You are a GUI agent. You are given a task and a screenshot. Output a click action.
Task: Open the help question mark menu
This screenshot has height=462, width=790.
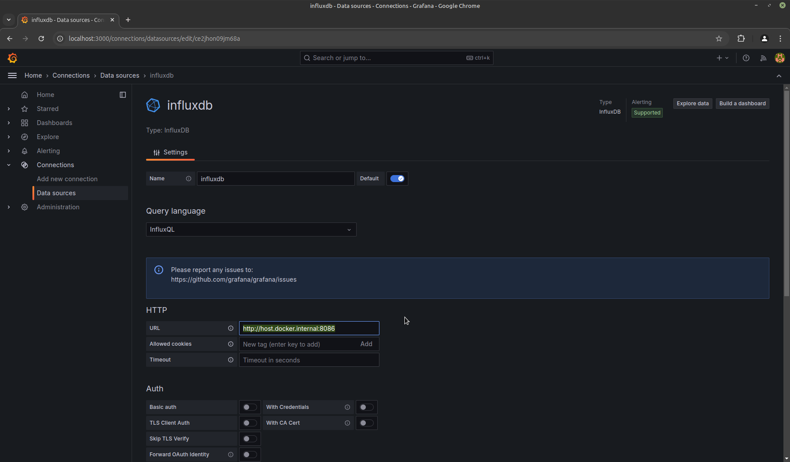[746, 58]
